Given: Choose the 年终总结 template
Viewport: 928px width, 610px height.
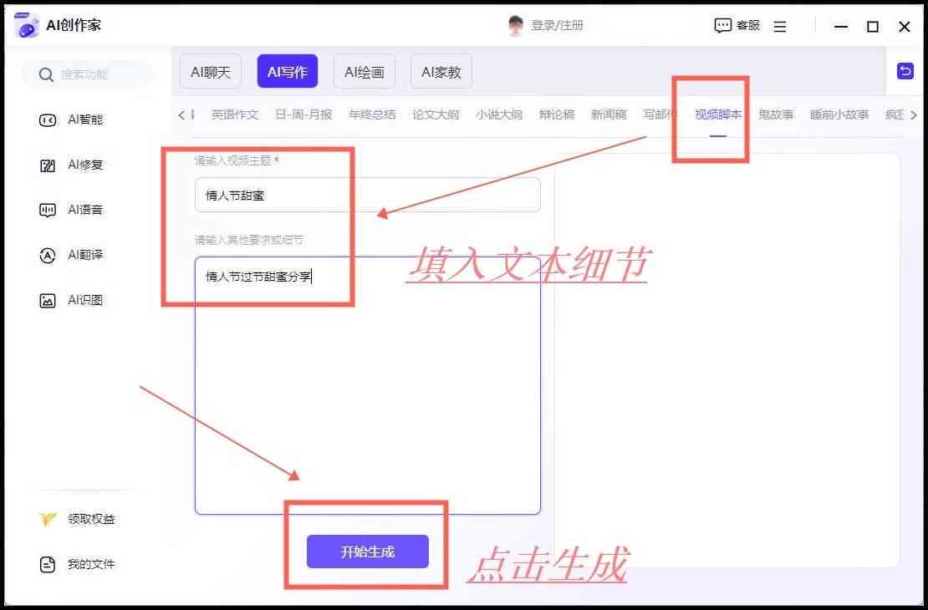Looking at the screenshot, I should 372,114.
